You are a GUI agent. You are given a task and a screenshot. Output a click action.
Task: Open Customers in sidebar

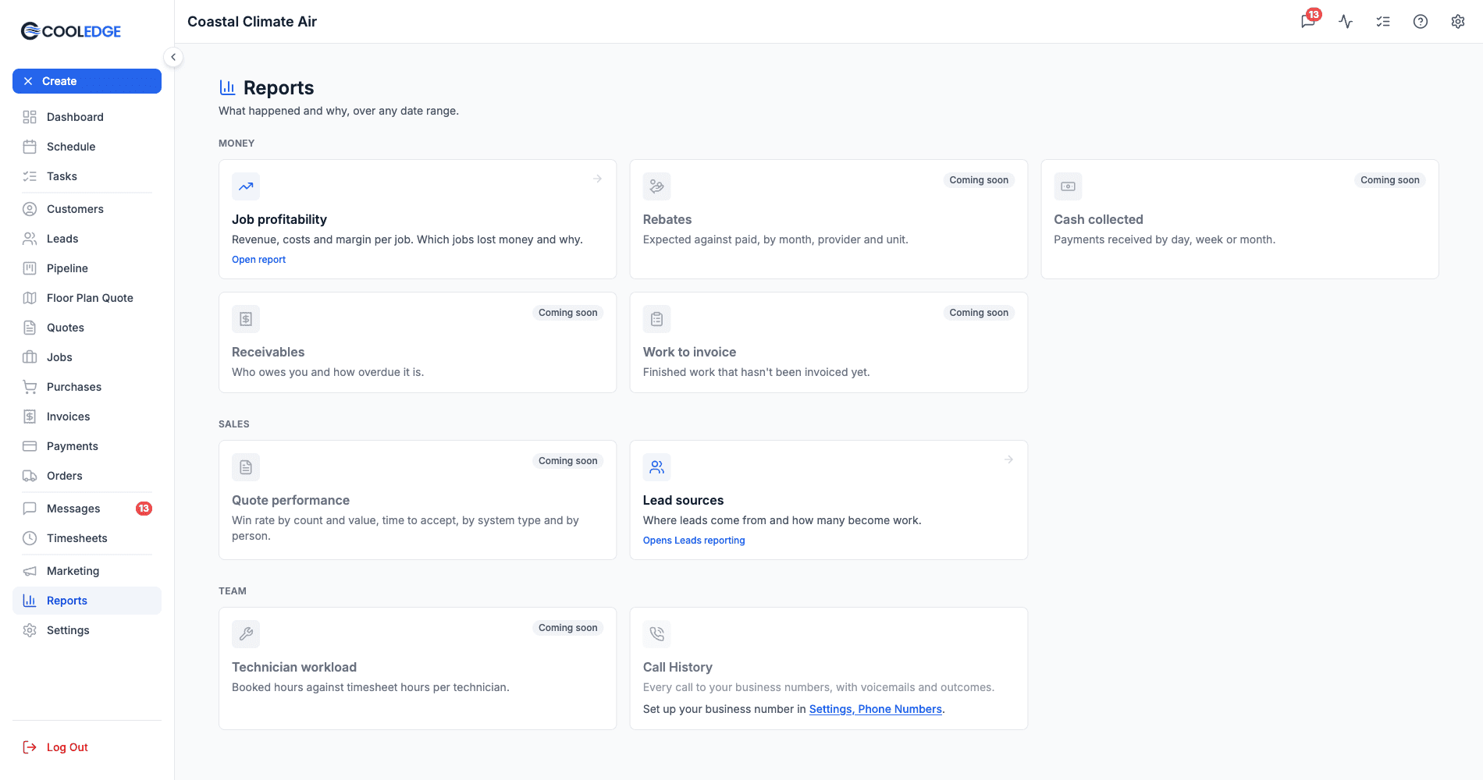87,209
